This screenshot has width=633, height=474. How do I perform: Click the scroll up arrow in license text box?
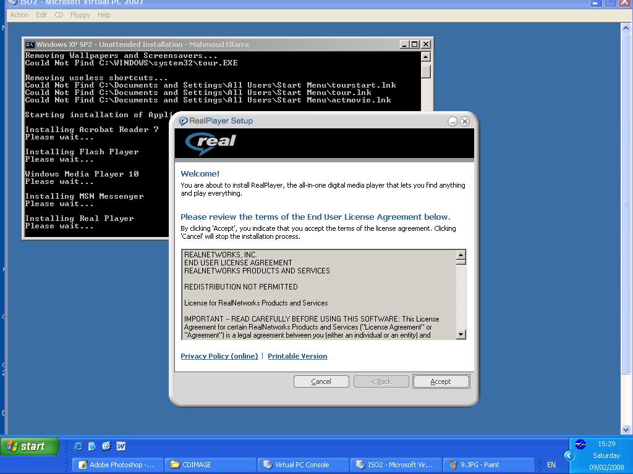(x=461, y=254)
